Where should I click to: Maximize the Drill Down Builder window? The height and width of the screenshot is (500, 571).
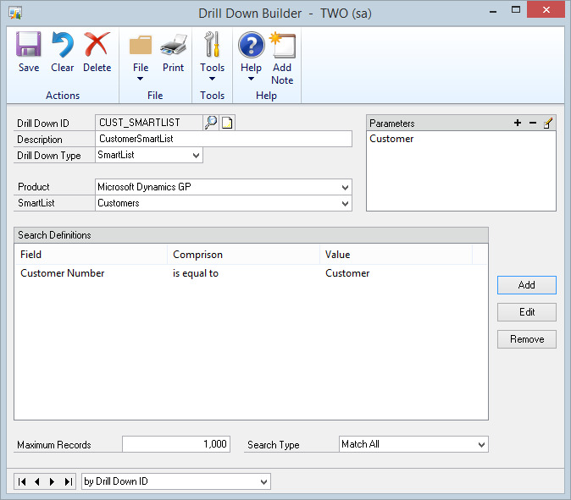516,10
